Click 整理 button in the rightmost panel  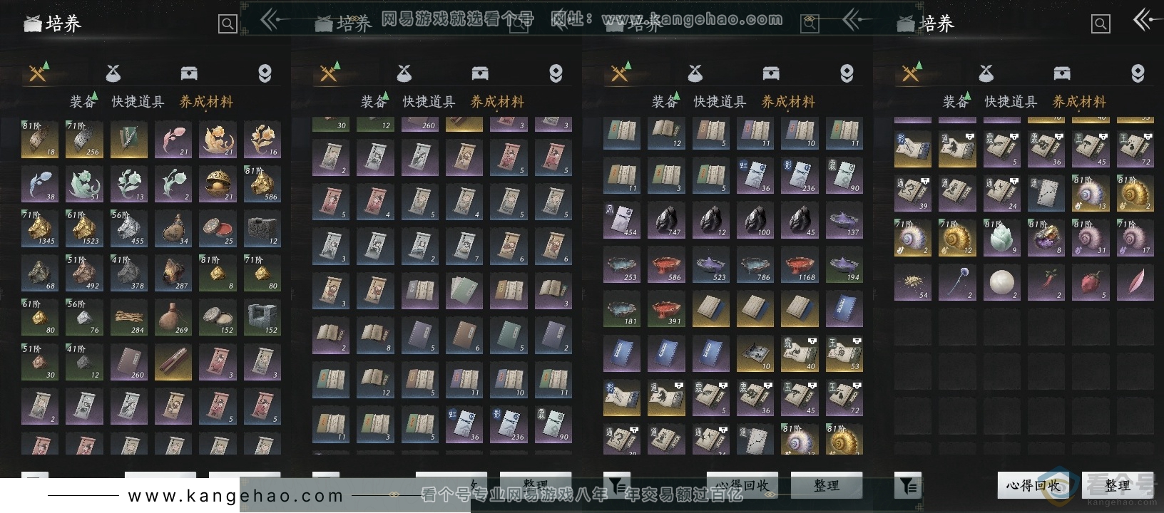[x=1118, y=486]
